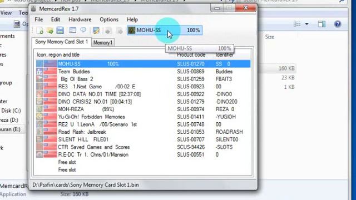
Task: Click the Team Buddies save icon
Action: click(x=39, y=72)
